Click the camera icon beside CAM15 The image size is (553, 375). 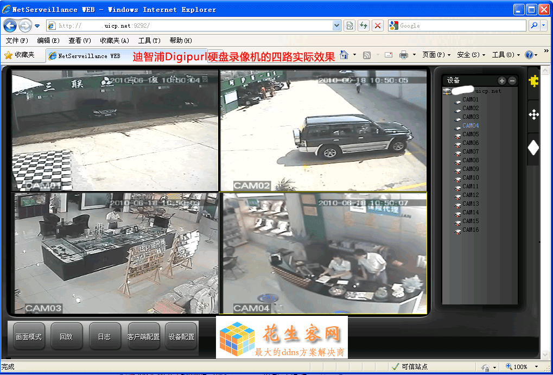pyautogui.click(x=458, y=223)
